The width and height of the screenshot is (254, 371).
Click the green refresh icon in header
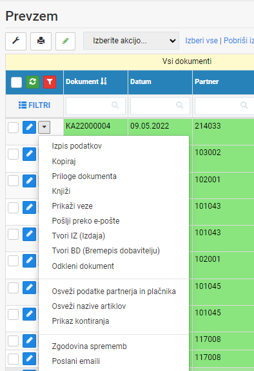pyautogui.click(x=33, y=82)
